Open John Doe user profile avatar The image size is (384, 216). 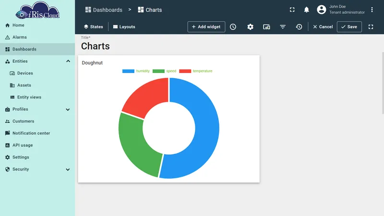point(322,10)
